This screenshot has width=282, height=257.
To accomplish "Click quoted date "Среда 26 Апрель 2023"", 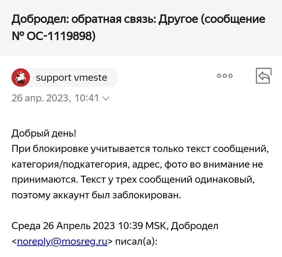I will click(63, 226).
